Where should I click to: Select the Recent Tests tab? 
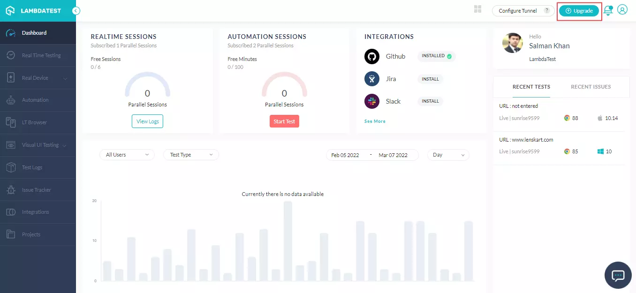(531, 87)
